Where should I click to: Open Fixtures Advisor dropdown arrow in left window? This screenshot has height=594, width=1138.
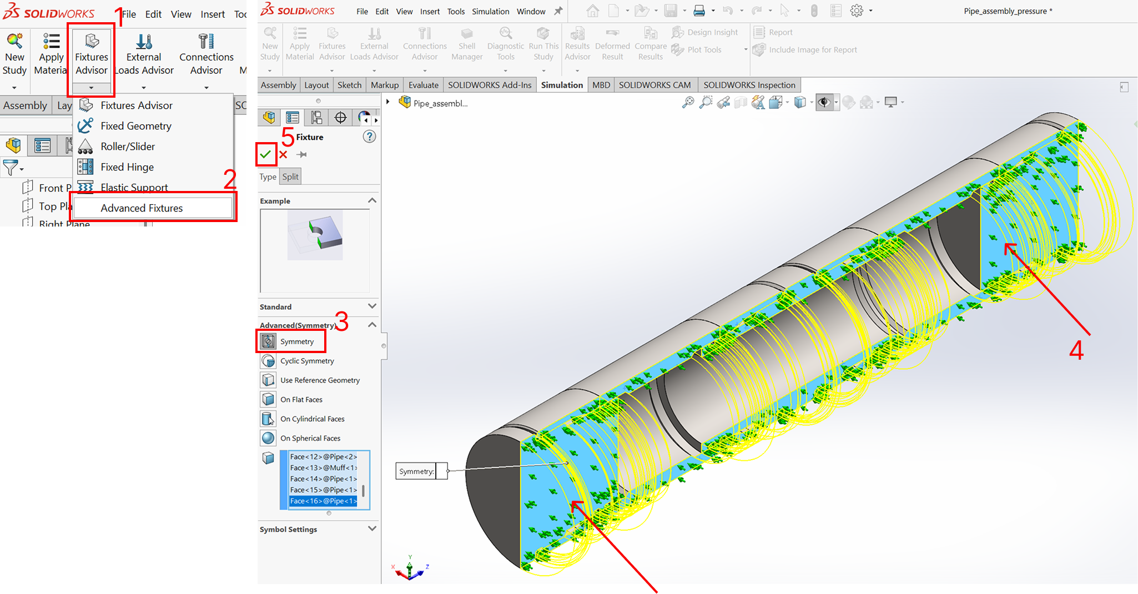pos(91,88)
